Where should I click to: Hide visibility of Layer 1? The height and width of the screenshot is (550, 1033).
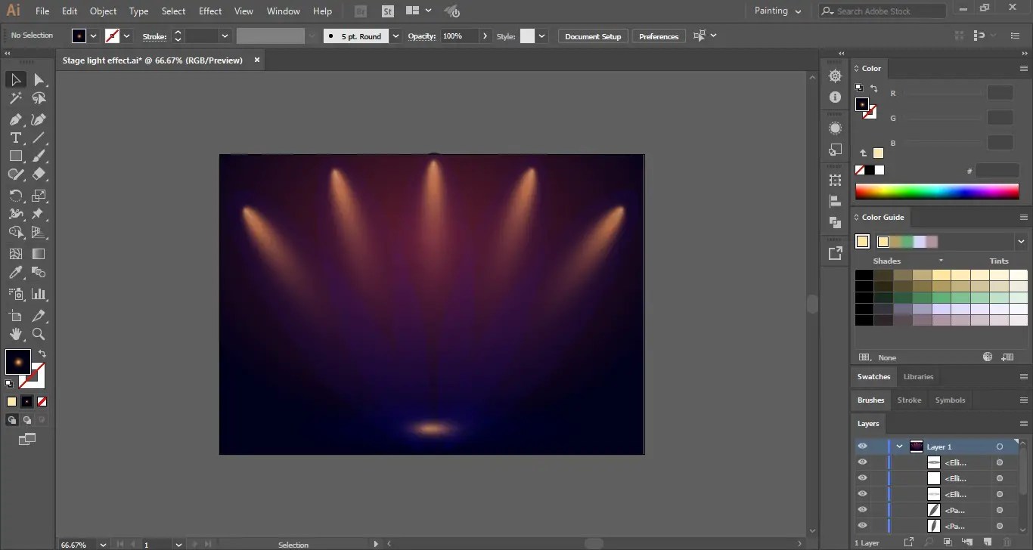click(863, 446)
